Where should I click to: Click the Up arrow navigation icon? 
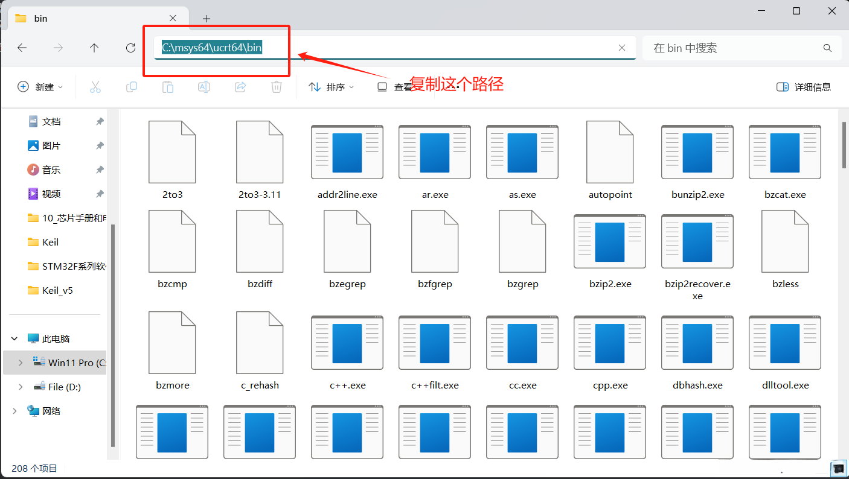(x=94, y=48)
